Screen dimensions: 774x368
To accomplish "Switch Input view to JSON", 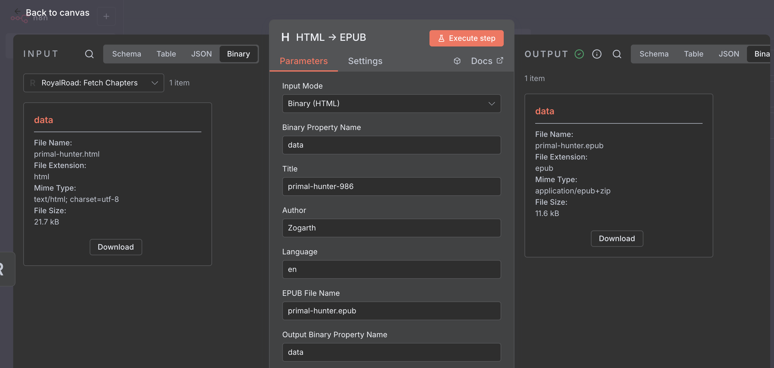I will click(x=201, y=54).
